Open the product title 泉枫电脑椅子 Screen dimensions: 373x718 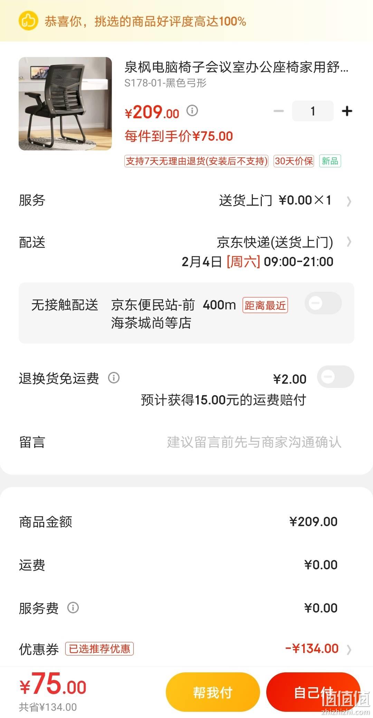coord(236,67)
